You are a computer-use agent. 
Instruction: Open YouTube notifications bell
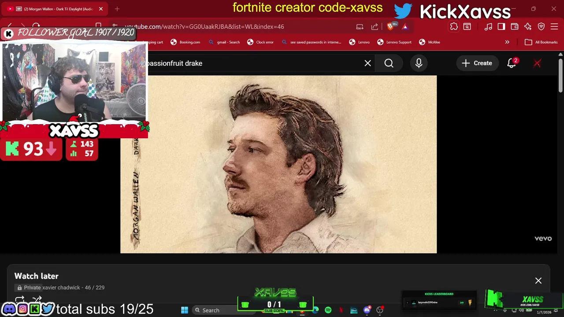512,63
